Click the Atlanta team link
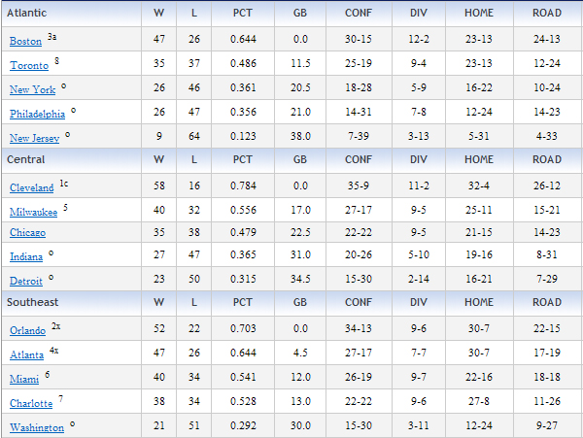583x438 pixels. pyautogui.click(x=27, y=355)
